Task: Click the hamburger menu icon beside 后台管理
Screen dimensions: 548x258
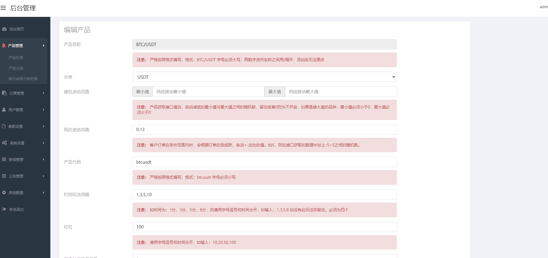Action: click(x=3, y=8)
